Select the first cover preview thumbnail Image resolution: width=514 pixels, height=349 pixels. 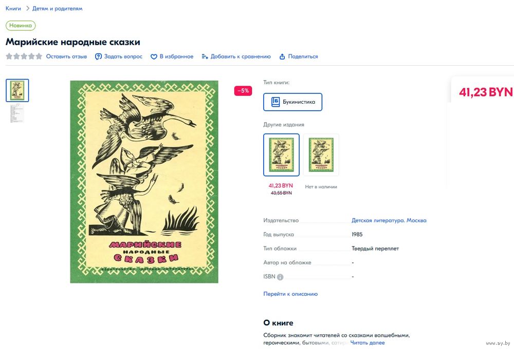[17, 90]
